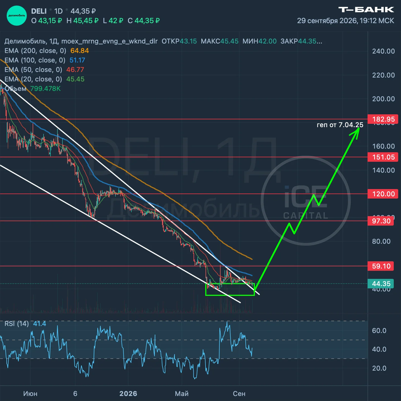Select the EMA (50, close, 0) indicator legend
The height and width of the screenshot is (401, 401).
pyautogui.click(x=44, y=70)
